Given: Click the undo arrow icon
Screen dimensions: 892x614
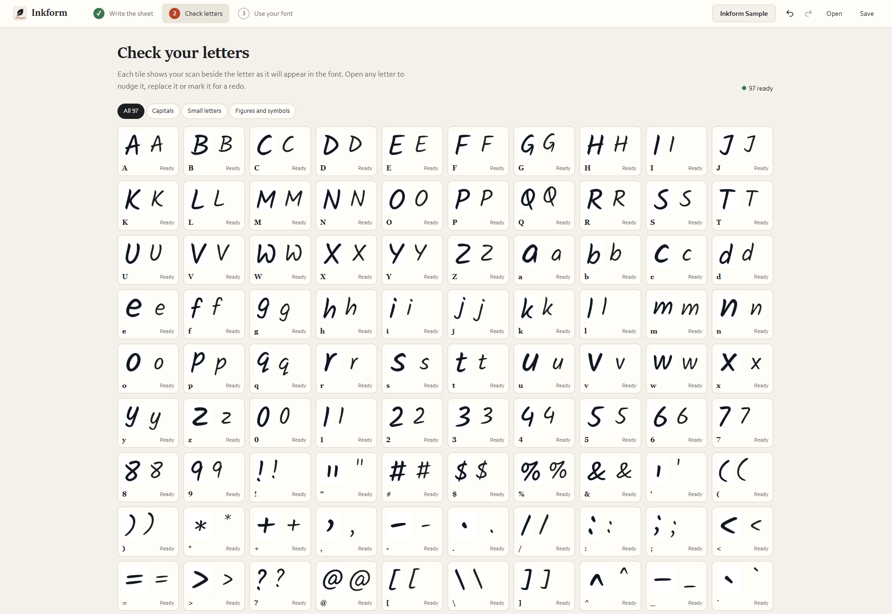Looking at the screenshot, I should [789, 13].
